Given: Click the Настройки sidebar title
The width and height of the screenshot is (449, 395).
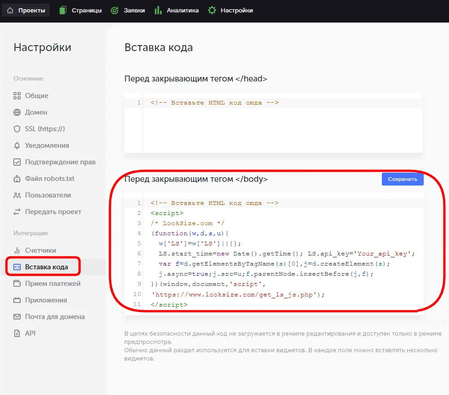Looking at the screenshot, I should pos(42,47).
